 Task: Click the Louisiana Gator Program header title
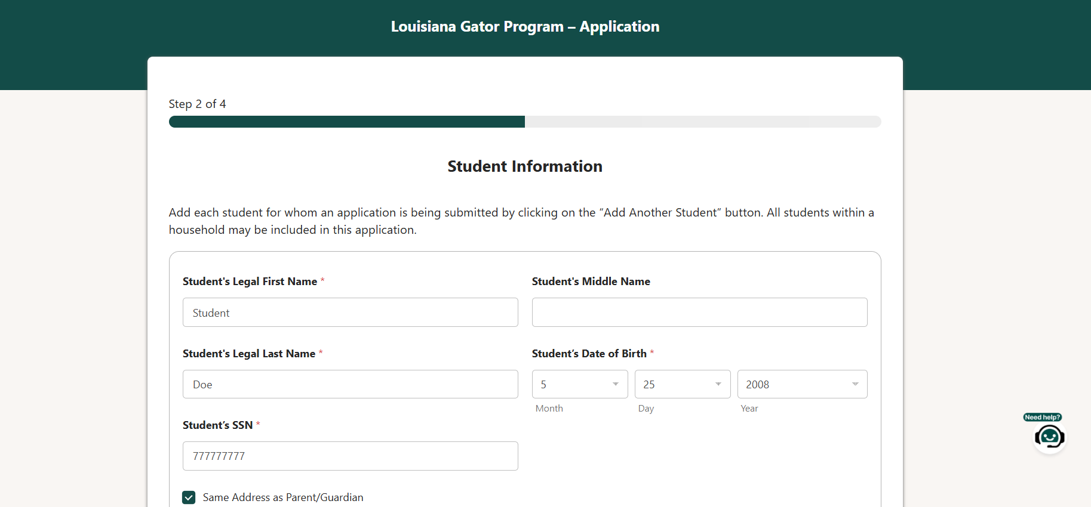525,27
